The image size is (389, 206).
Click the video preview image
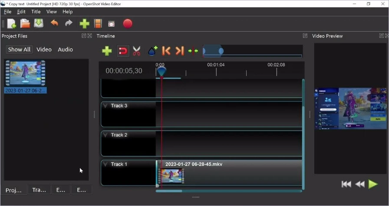point(350,108)
